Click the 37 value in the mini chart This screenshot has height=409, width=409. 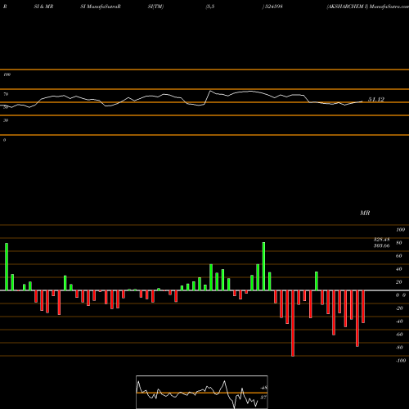263,398
